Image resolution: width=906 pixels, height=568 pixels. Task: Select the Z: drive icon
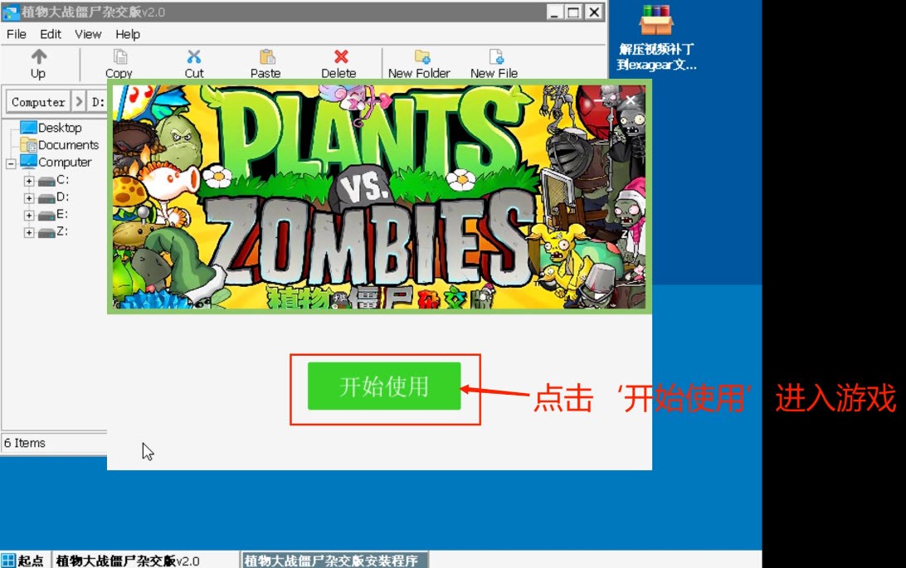pos(46,233)
